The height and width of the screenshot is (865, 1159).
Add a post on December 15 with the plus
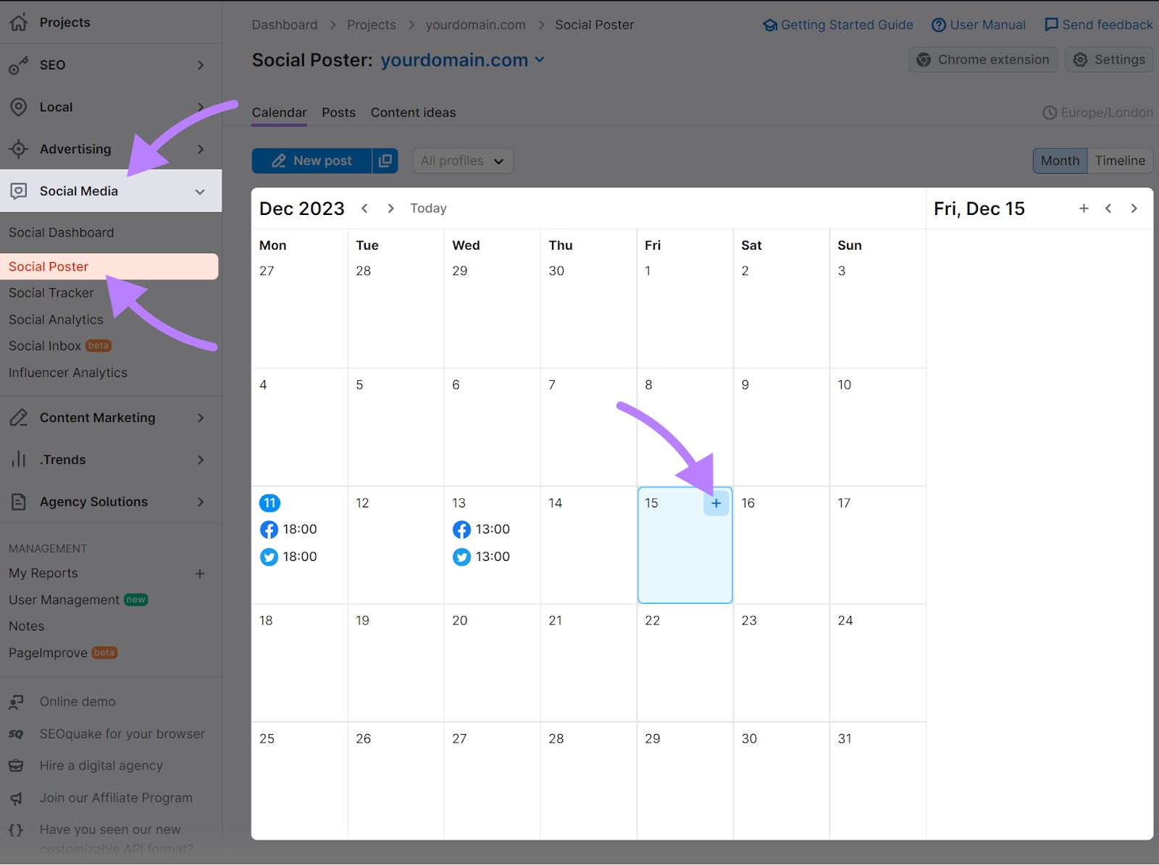(716, 503)
